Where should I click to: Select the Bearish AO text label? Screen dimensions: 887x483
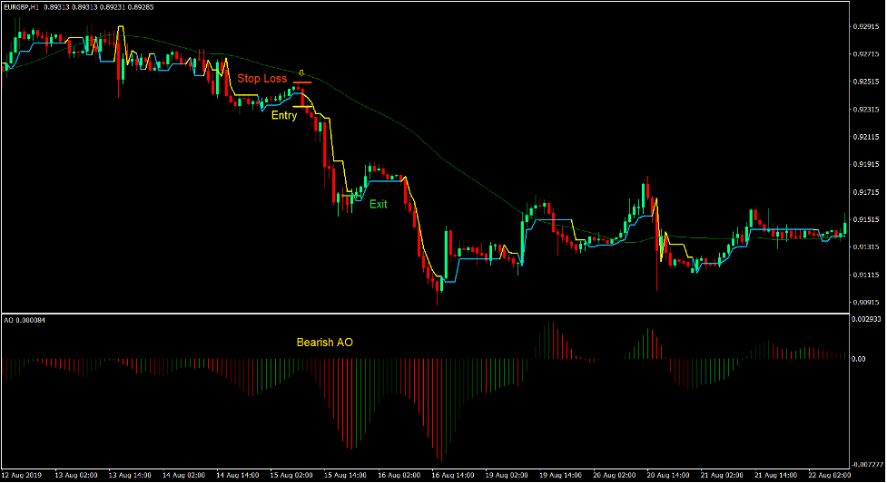pos(325,343)
